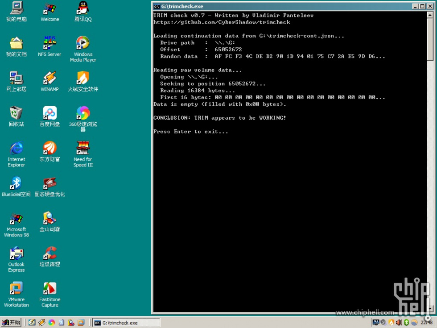
Task: Click the console vertical scrollbar thumb
Action: click(x=430, y=39)
